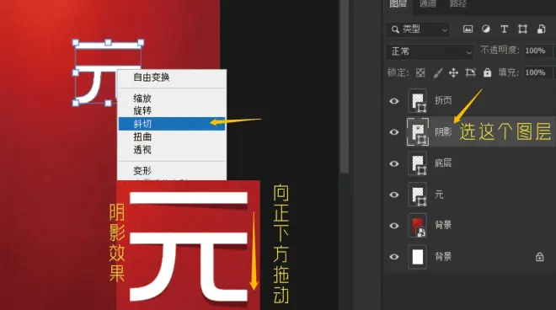The width and height of the screenshot is (556, 310).
Task: Lock transparent pixels checkerboard icon
Action: [420, 72]
